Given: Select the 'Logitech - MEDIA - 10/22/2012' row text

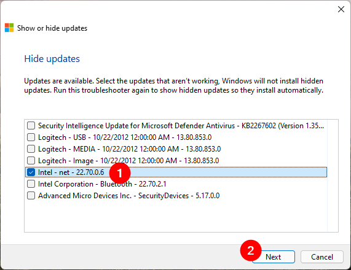Looking at the screenshot, I should coord(129,149).
